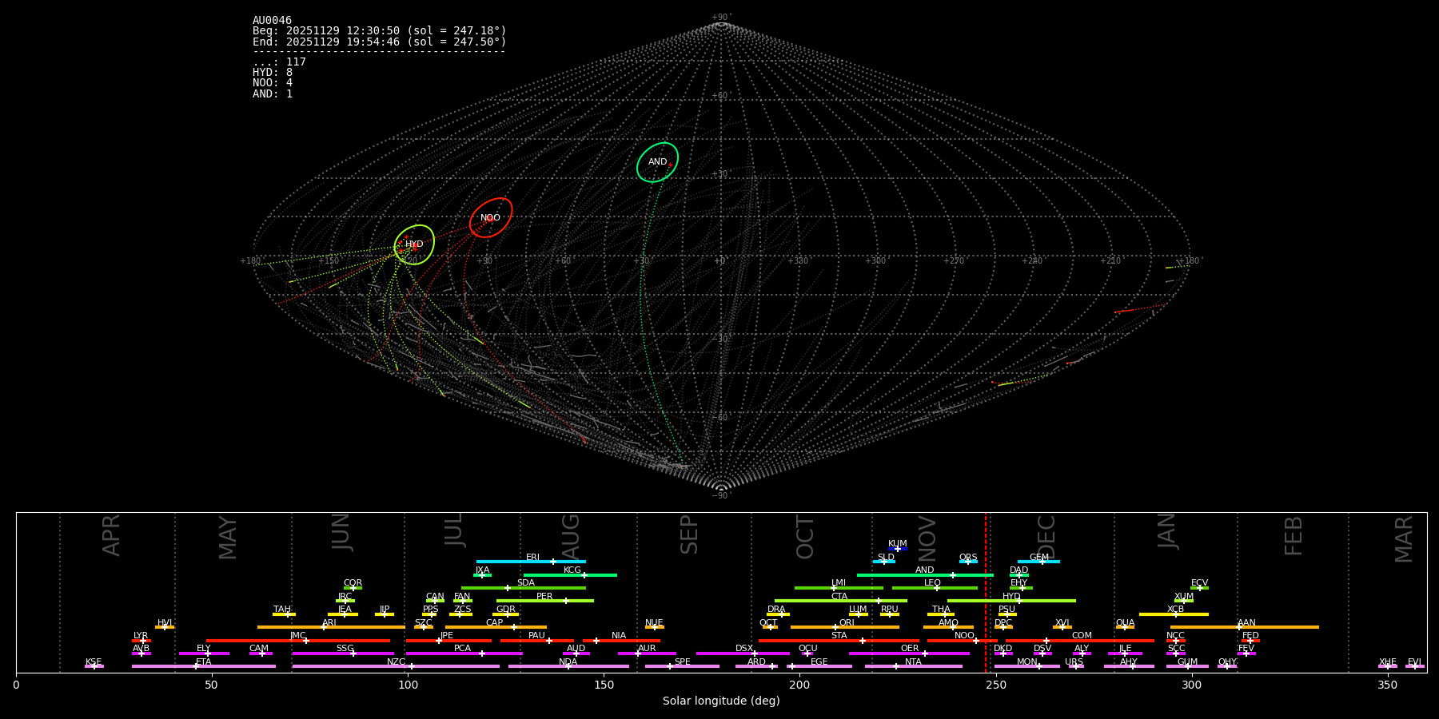Click the KUM shower bar in timeline

[x=898, y=549]
